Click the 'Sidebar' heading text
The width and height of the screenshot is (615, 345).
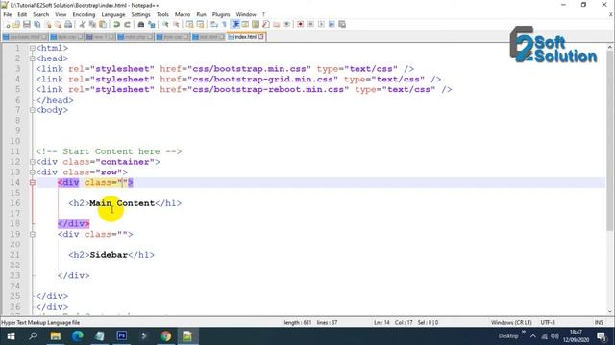[109, 255]
